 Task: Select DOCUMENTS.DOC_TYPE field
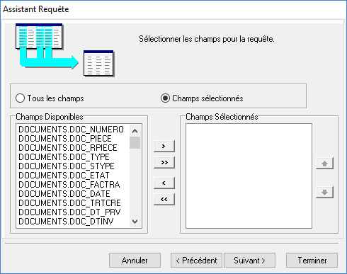click(x=64, y=157)
